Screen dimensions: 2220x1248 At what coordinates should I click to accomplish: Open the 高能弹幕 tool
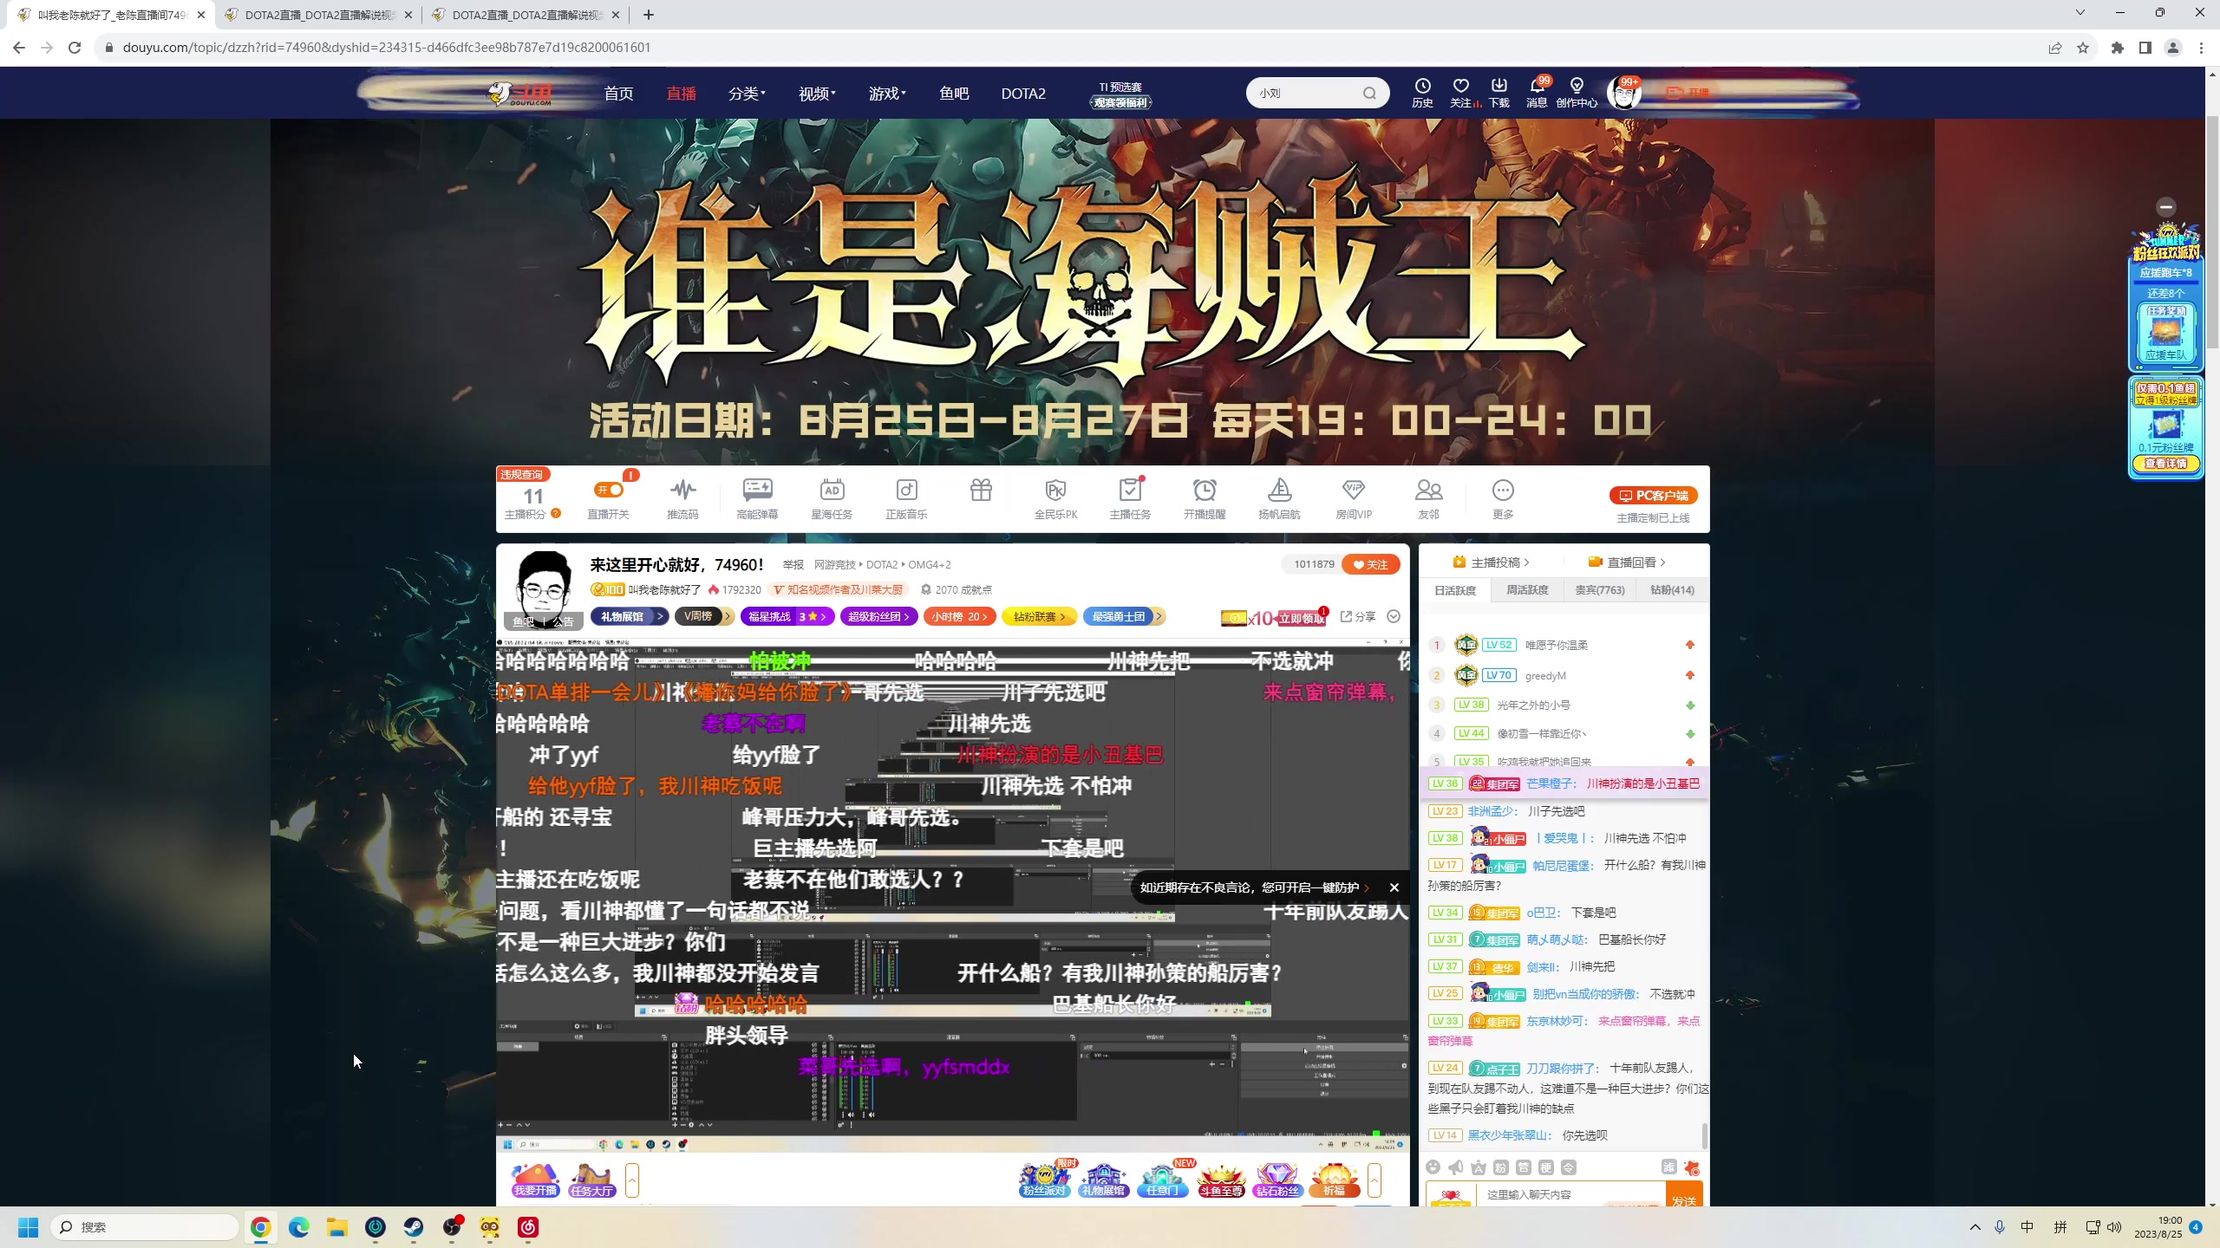(x=757, y=498)
